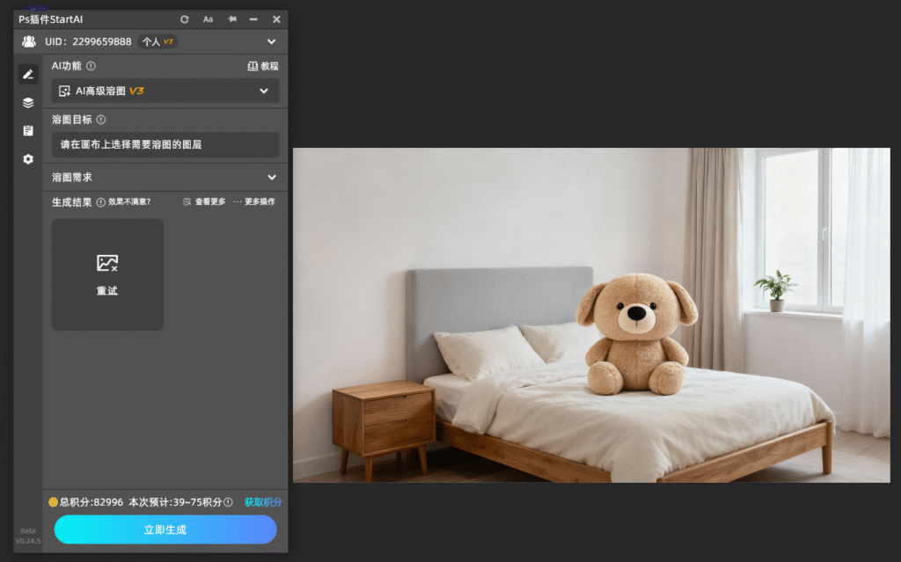
Task: Pin the StartAI plugin panel
Action: (232, 19)
